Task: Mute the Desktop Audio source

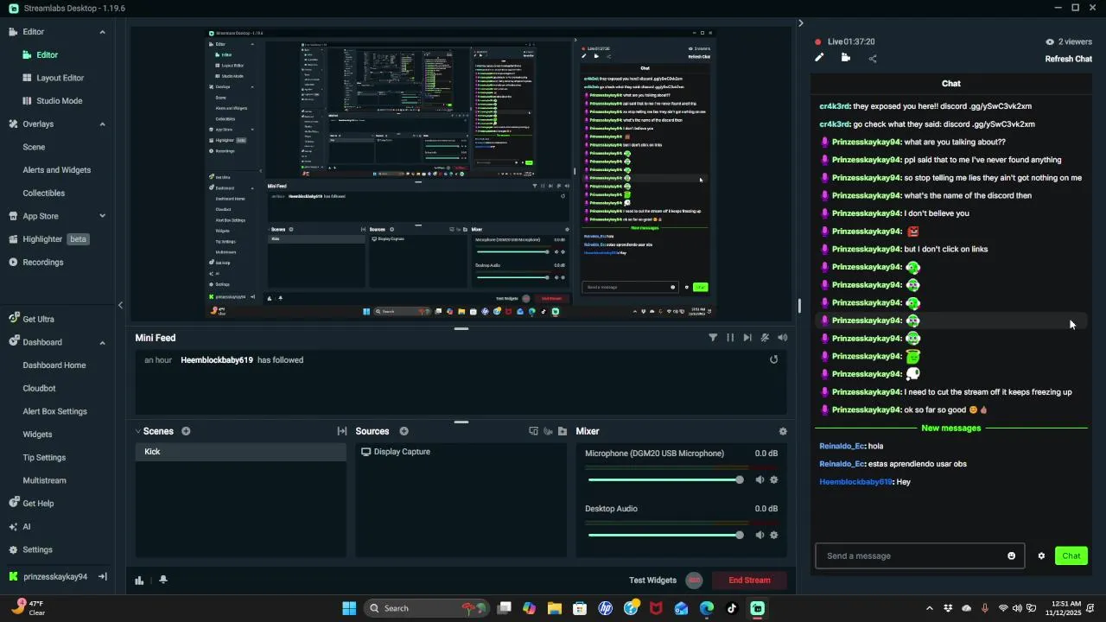Action: (x=760, y=535)
